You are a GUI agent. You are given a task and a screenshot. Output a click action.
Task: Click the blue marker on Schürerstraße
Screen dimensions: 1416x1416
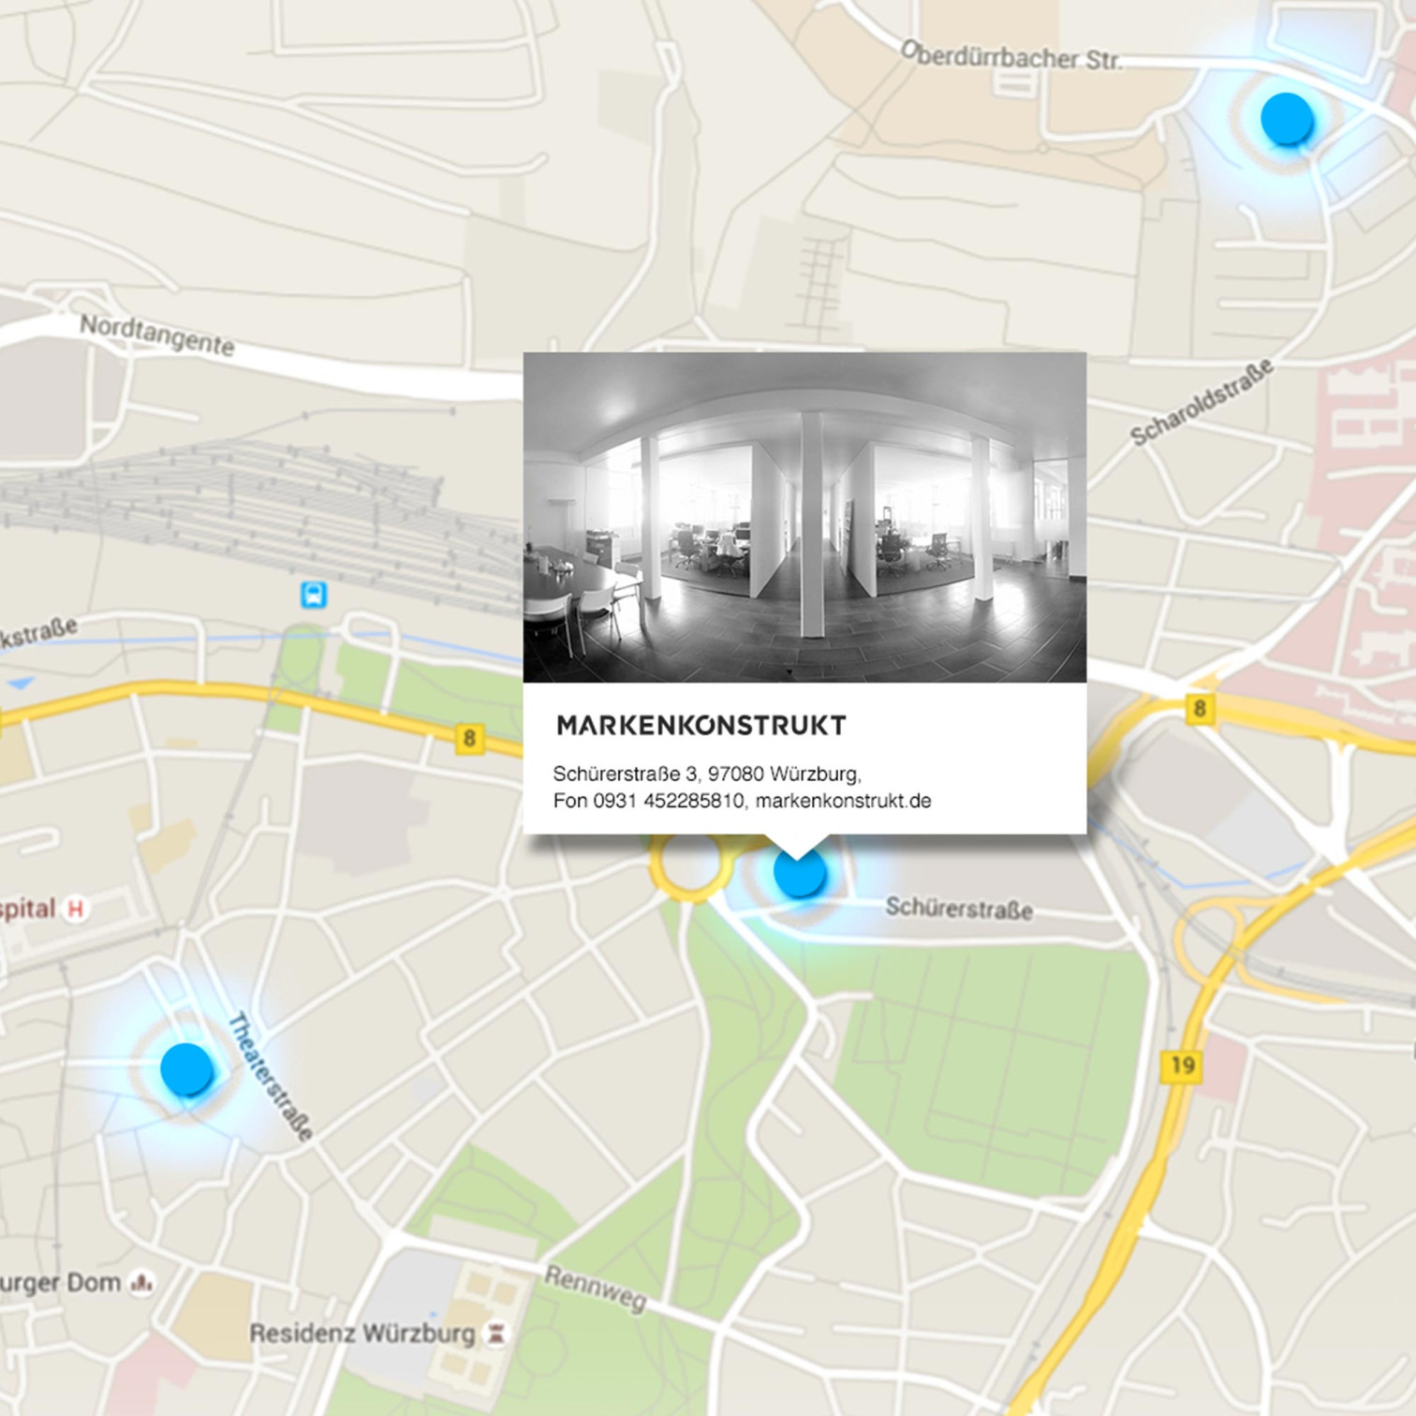click(799, 874)
